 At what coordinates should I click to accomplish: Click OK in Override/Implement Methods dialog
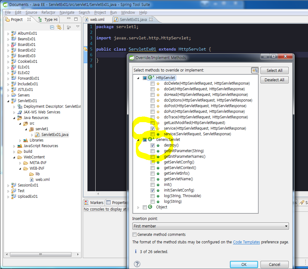[244, 265]
